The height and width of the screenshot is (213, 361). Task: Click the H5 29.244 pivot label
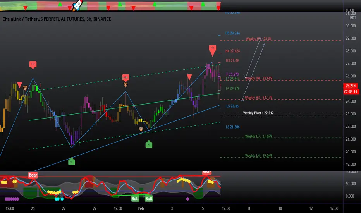(232, 33)
